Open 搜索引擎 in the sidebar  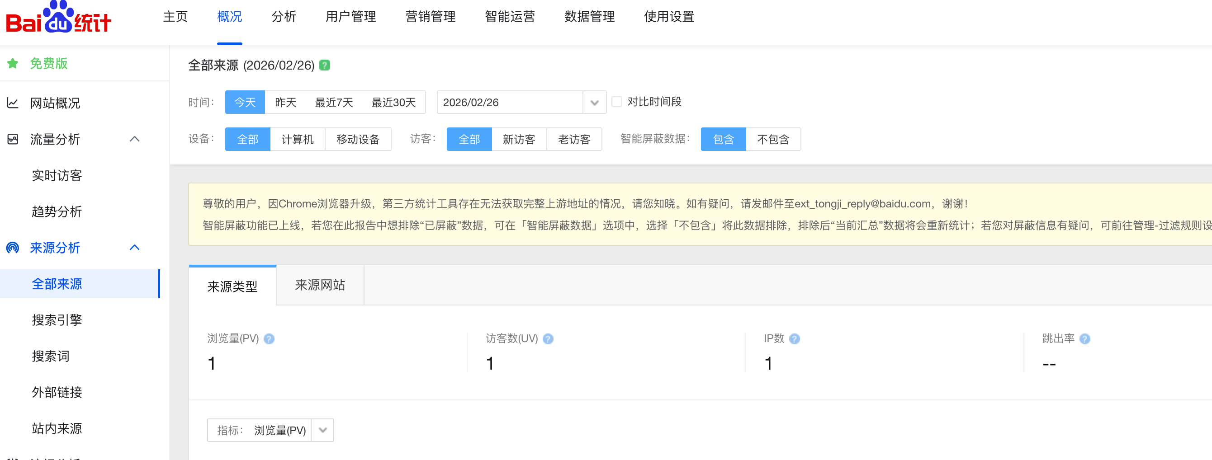(x=57, y=320)
